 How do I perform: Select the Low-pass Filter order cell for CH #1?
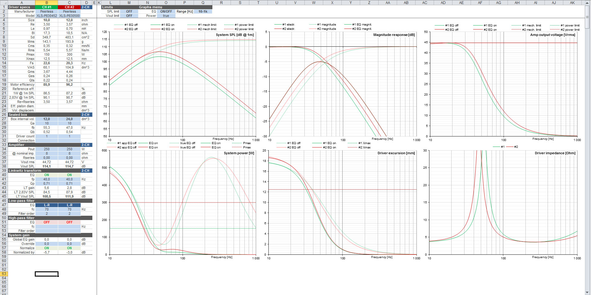tap(46, 214)
